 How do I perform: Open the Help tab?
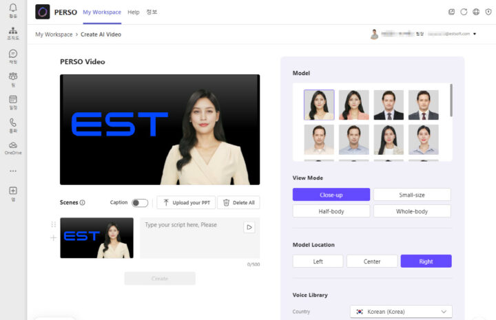tap(134, 12)
